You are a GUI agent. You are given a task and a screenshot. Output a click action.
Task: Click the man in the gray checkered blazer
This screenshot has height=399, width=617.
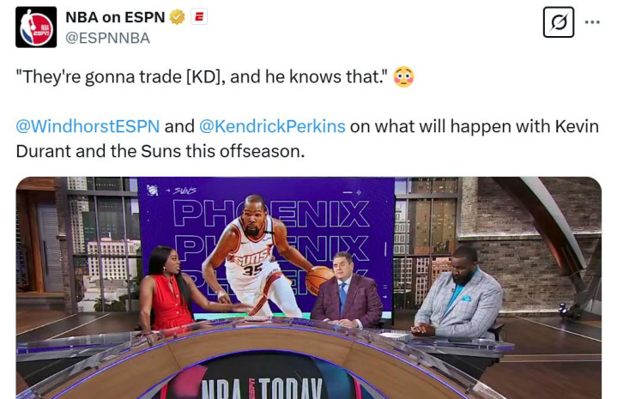[x=459, y=293]
